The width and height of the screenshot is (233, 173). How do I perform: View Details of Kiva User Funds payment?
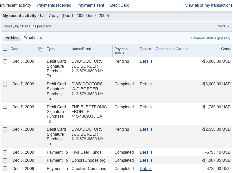146,152
